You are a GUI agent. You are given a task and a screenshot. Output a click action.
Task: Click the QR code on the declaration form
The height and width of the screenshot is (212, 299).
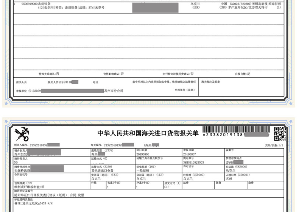[280, 134]
